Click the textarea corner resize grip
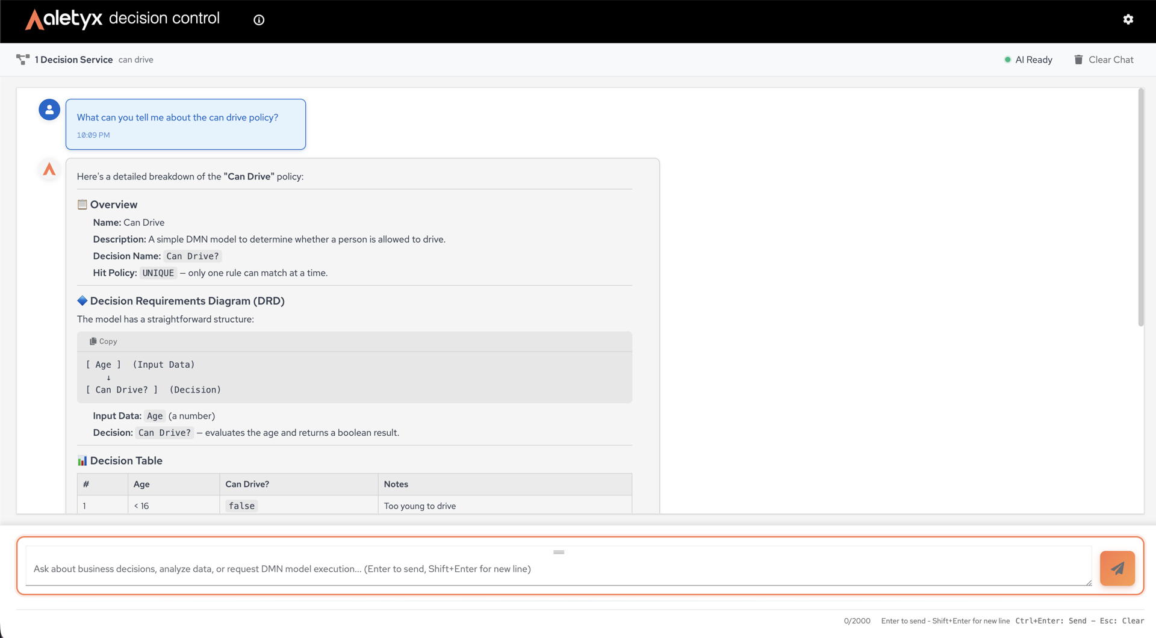This screenshot has width=1156, height=638. pos(1089,582)
